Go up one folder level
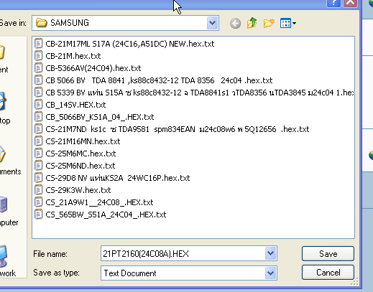 point(252,23)
